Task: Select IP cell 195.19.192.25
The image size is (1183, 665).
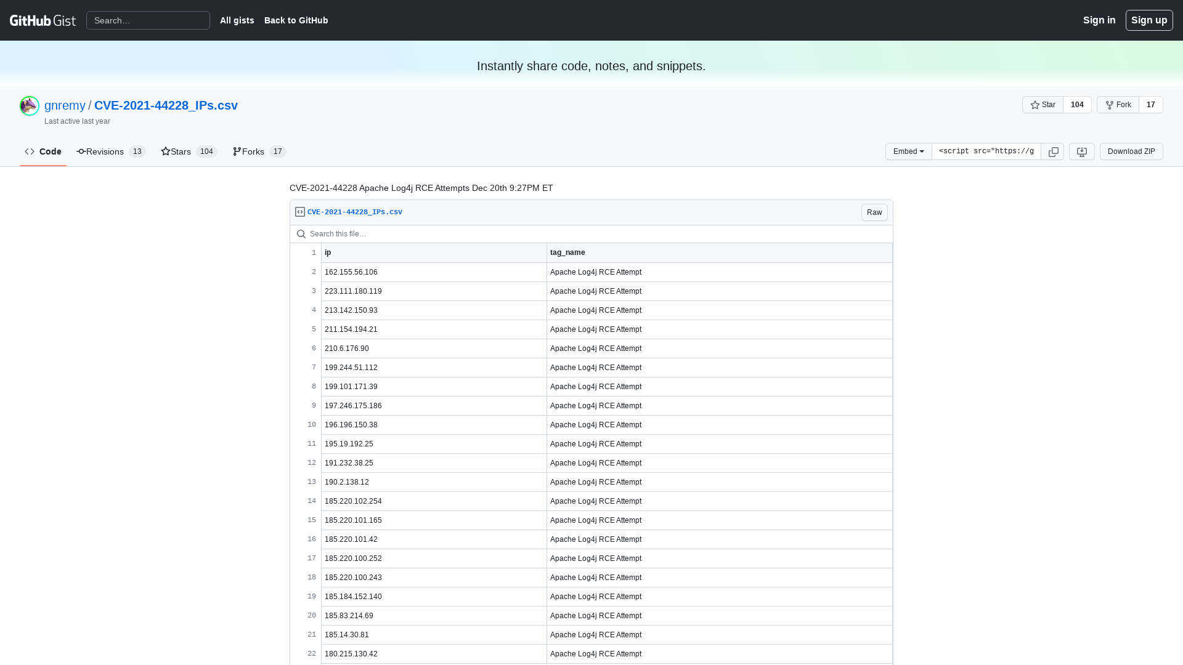Action: point(434,444)
